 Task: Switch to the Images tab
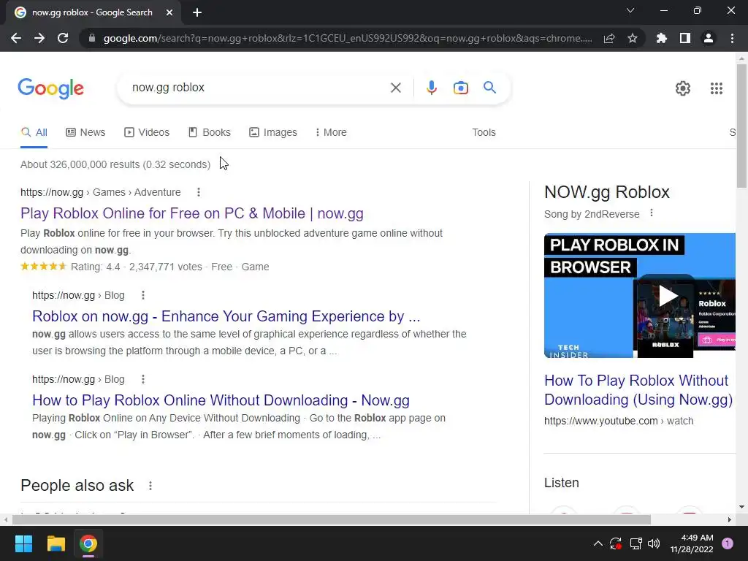[x=273, y=132]
